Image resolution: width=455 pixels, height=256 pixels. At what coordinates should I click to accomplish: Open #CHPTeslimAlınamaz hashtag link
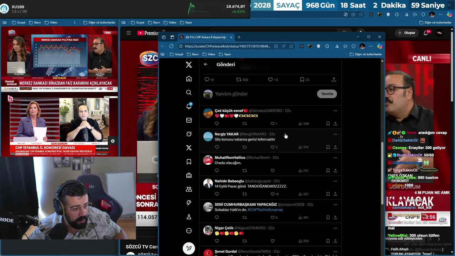coord(265,210)
